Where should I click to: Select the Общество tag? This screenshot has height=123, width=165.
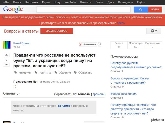85,73
